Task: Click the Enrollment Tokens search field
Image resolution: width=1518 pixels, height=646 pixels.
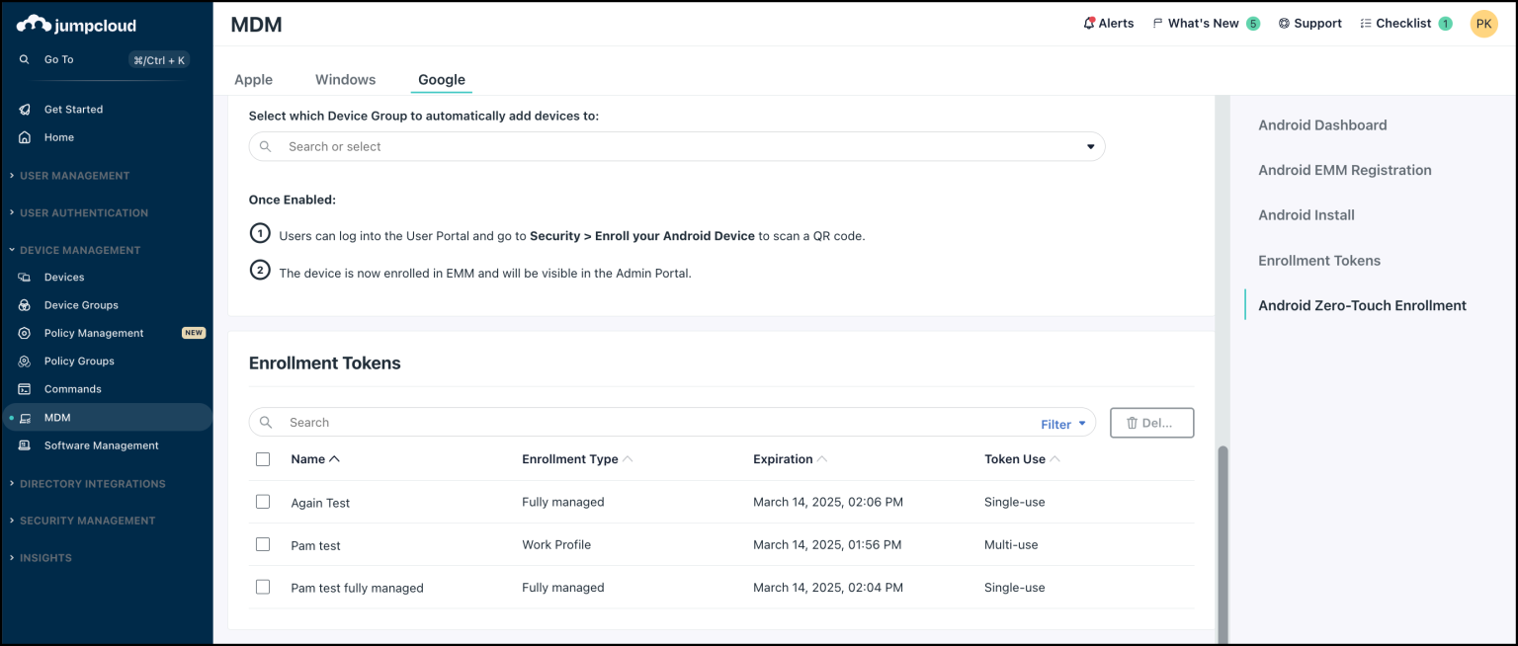Action: (x=395, y=422)
